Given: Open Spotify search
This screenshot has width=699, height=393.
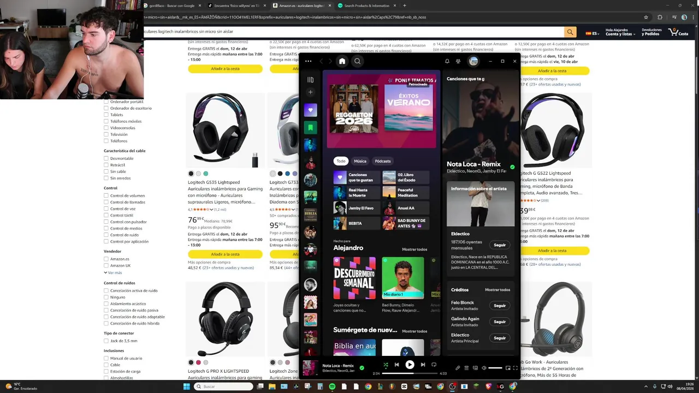Looking at the screenshot, I should (357, 61).
